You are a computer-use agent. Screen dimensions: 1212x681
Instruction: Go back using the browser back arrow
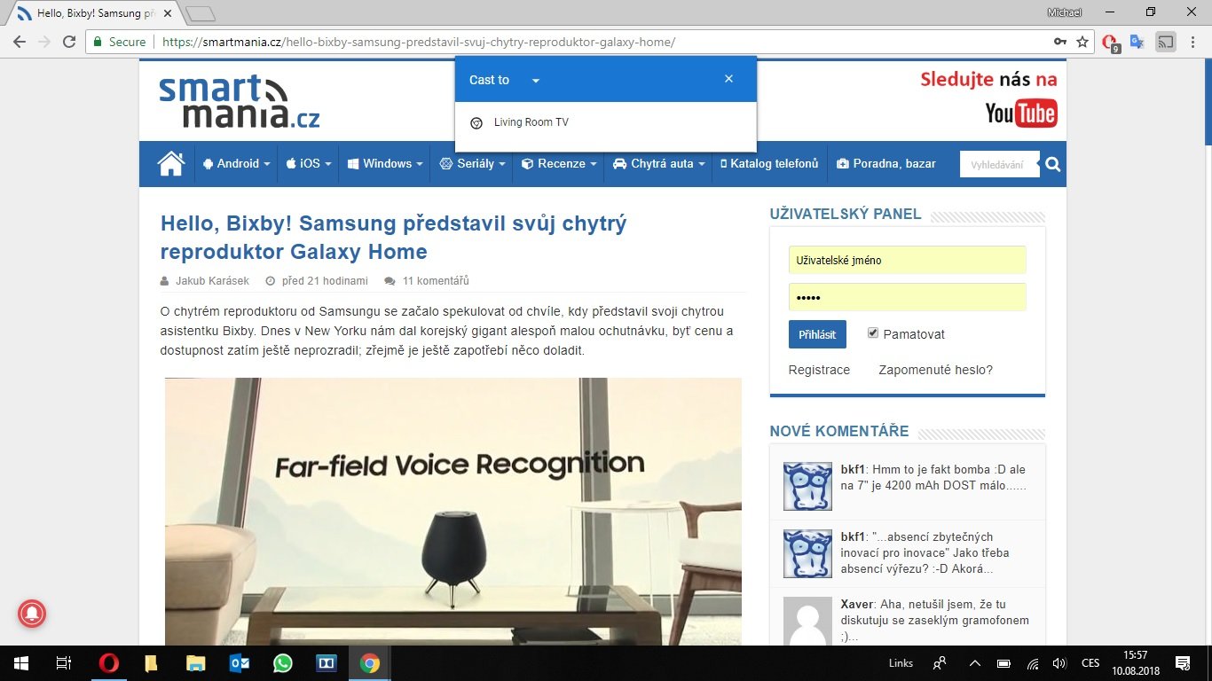point(20,42)
